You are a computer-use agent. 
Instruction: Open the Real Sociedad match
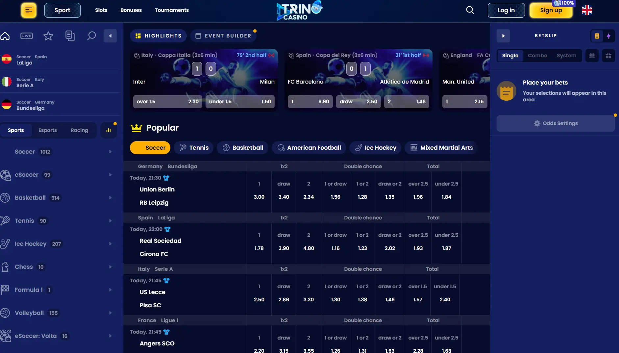(x=161, y=241)
